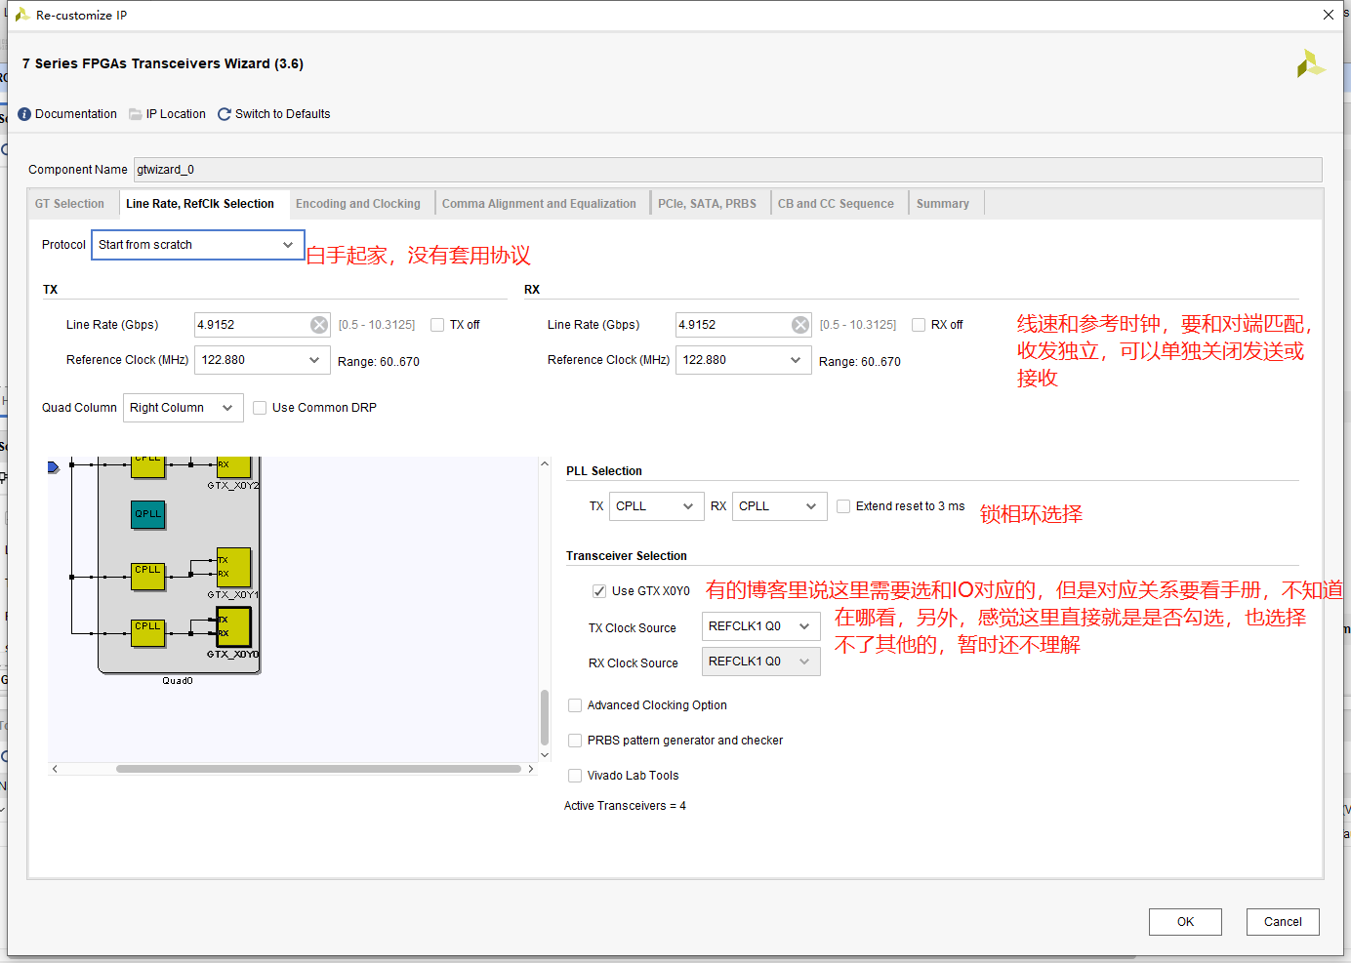Select Line Rate, RefClk Selection tab
Image resolution: width=1351 pixels, height=963 pixels.
click(x=200, y=204)
